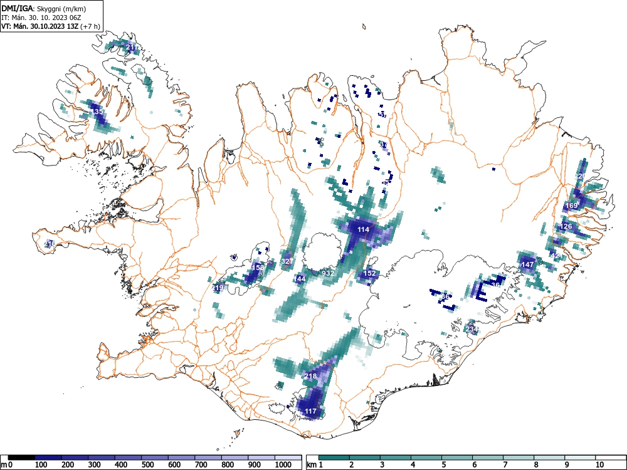This screenshot has height=470, width=627.
Task: Click the "147" label in the east
Action: tap(527, 264)
